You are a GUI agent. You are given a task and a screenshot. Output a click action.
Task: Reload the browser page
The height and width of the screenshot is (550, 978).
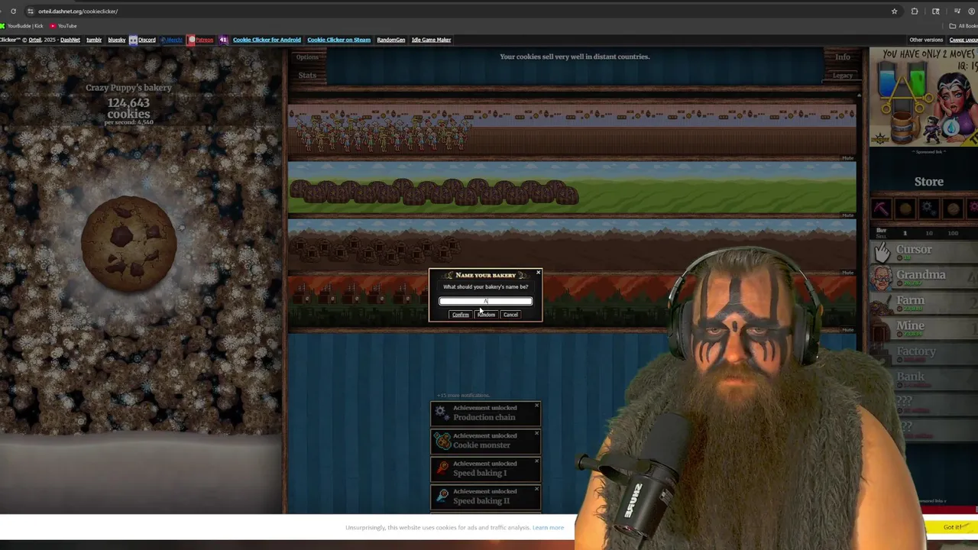(x=13, y=11)
